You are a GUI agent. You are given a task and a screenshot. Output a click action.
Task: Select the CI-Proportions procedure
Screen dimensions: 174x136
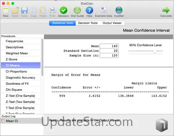coord(21,71)
